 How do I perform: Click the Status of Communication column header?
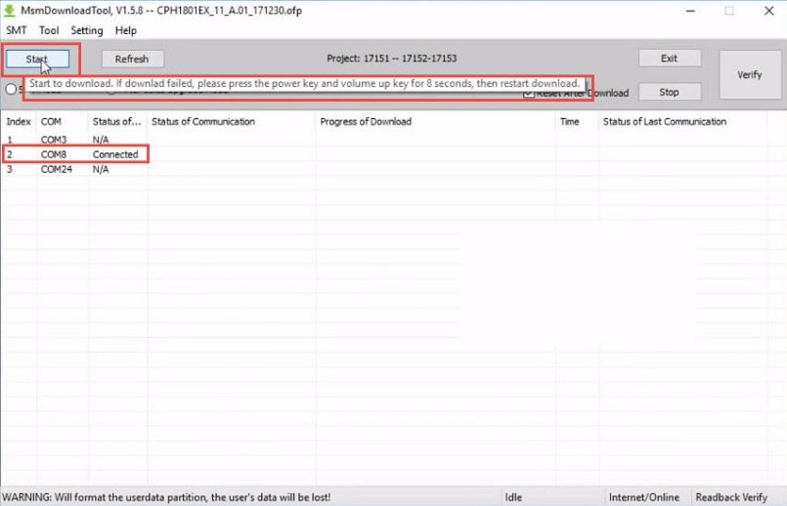[x=203, y=122]
